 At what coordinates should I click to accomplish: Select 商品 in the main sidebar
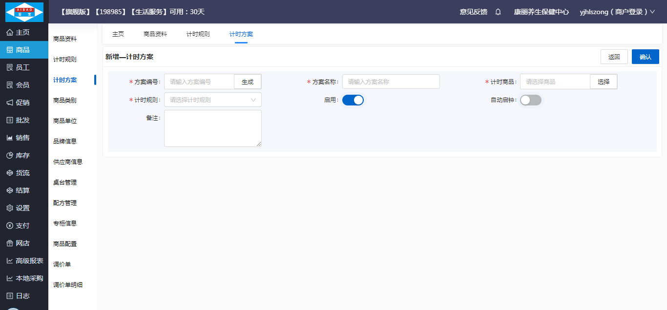pyautogui.click(x=24, y=50)
